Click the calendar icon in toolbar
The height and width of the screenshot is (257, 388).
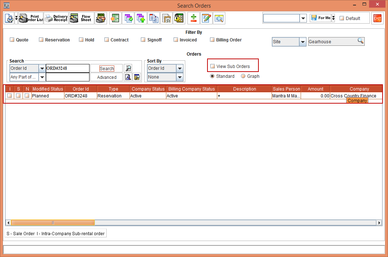point(166,18)
